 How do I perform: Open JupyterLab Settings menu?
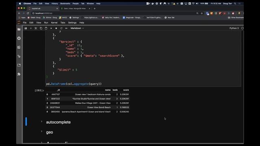[72, 23]
